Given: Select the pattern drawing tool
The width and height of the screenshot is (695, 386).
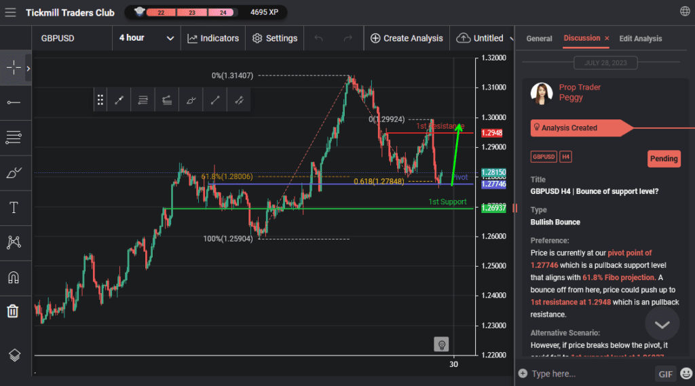Looking at the screenshot, I should point(14,242).
